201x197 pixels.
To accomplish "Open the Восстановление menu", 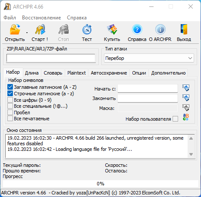I will pos(41,18).
